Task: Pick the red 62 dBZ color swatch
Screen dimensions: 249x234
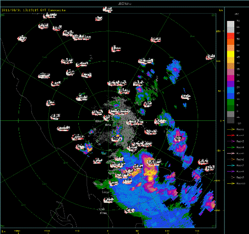Action: click(230, 36)
